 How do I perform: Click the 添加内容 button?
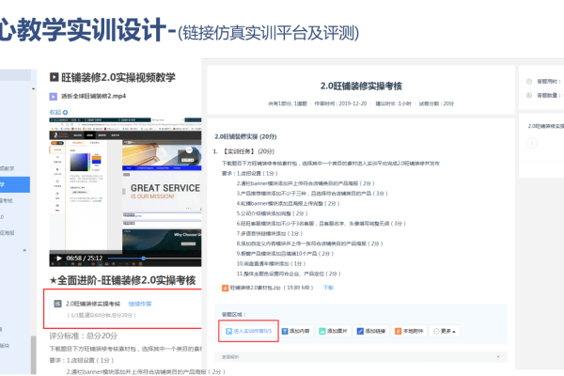click(296, 331)
